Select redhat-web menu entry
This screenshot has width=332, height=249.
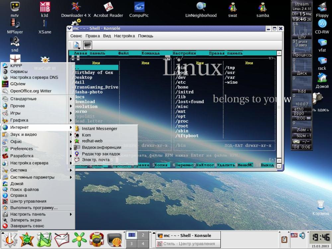pyautogui.click(x=106, y=141)
